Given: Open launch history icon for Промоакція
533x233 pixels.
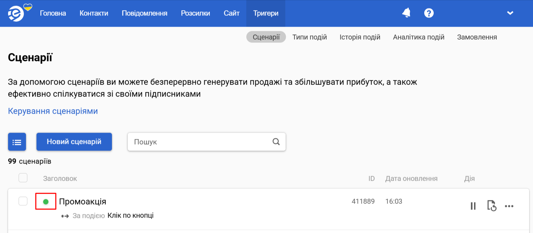Looking at the screenshot, I should click(x=492, y=206).
